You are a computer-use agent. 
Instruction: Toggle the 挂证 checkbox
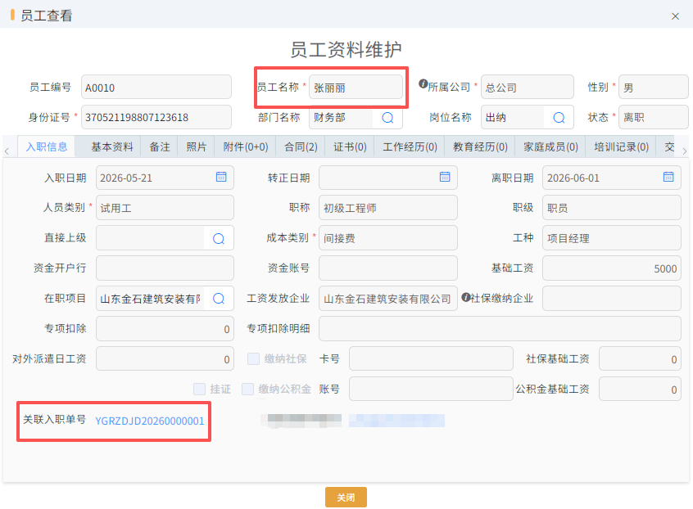click(x=199, y=389)
